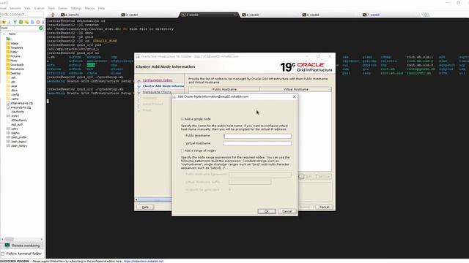Switch to the fifth terminal tab
The image size is (469, 263).
click(270, 15)
